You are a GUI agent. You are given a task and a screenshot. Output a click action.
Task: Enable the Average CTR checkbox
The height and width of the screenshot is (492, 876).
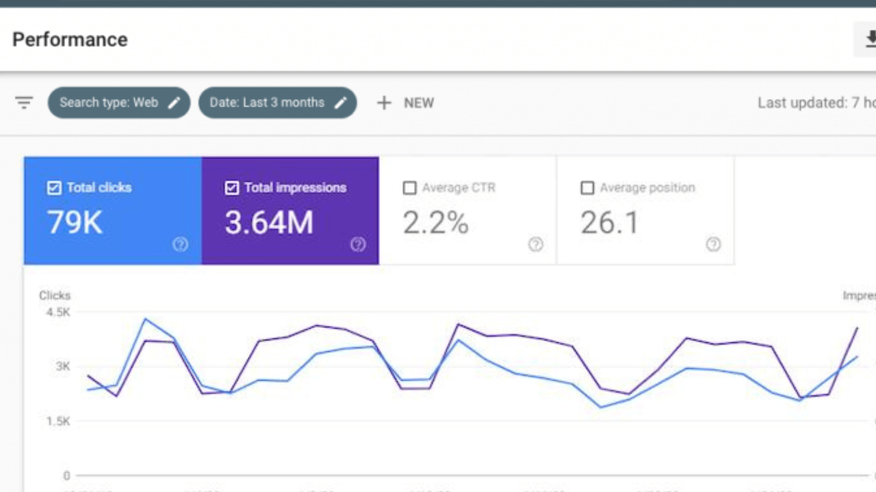point(409,188)
